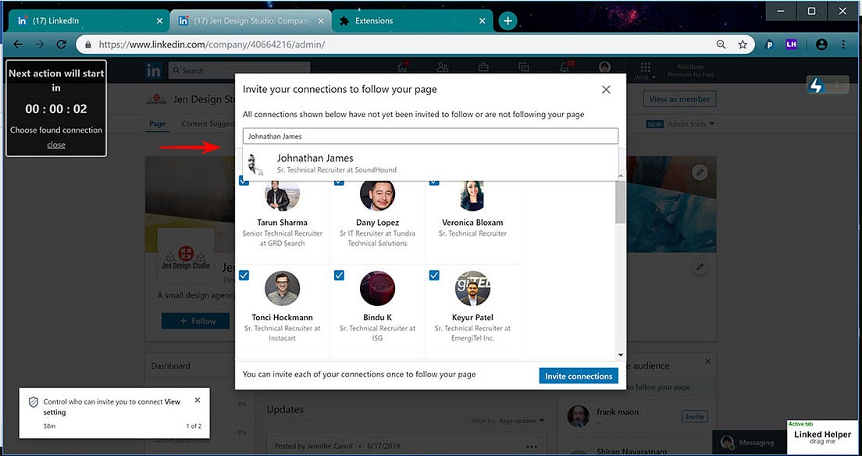This screenshot has height=456, width=862.
Task: Click the address bar URL
Action: (x=212, y=45)
